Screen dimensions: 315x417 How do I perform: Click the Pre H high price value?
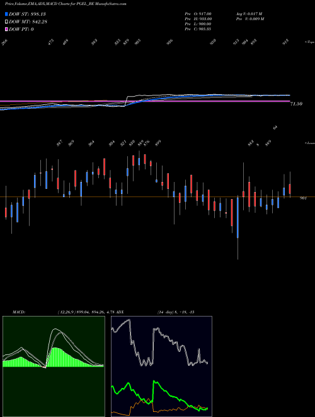point(198,19)
